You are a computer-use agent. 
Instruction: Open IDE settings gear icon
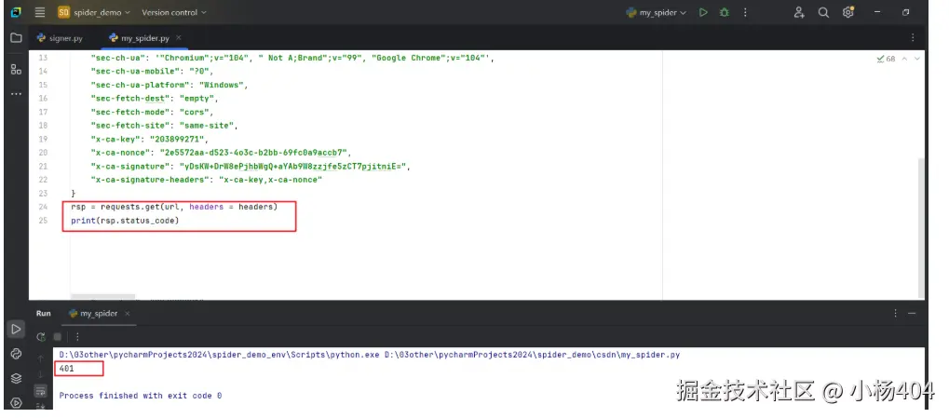point(847,12)
